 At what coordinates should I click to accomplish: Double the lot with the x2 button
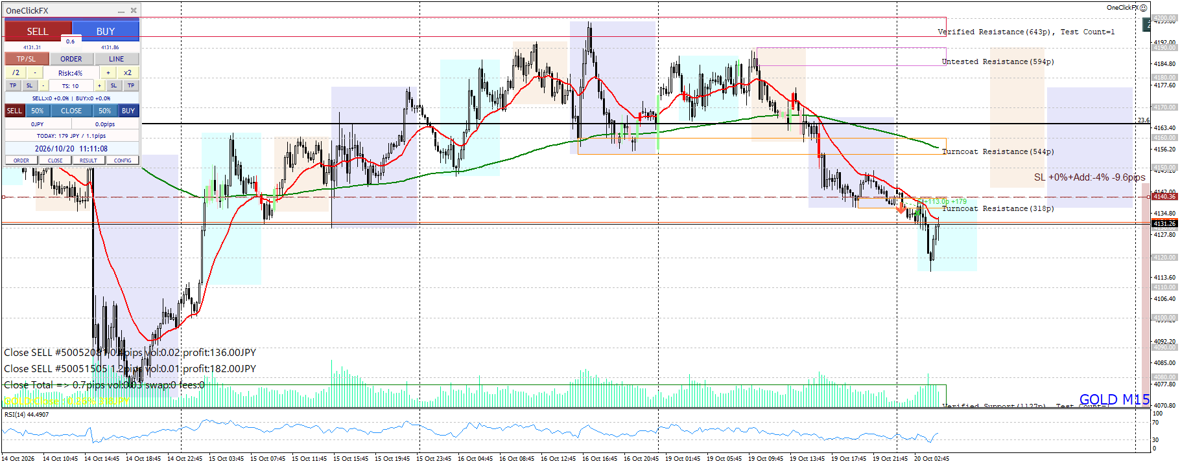tap(128, 72)
